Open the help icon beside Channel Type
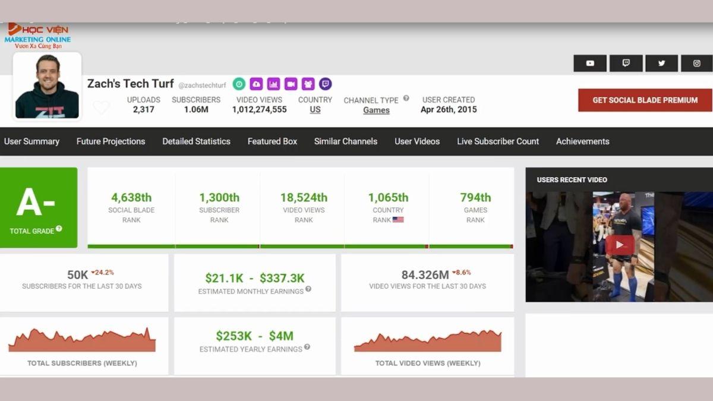This screenshot has height=401, width=713. tap(406, 98)
